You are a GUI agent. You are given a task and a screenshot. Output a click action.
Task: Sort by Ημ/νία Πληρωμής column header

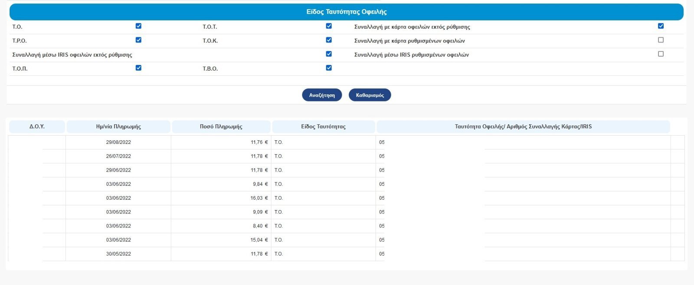(x=118, y=126)
